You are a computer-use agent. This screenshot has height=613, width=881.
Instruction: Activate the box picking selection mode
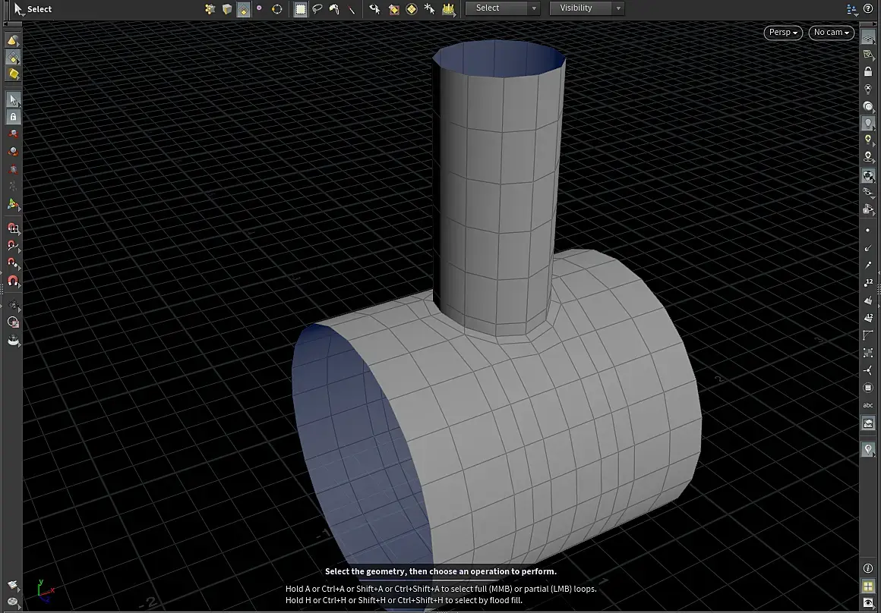(301, 9)
